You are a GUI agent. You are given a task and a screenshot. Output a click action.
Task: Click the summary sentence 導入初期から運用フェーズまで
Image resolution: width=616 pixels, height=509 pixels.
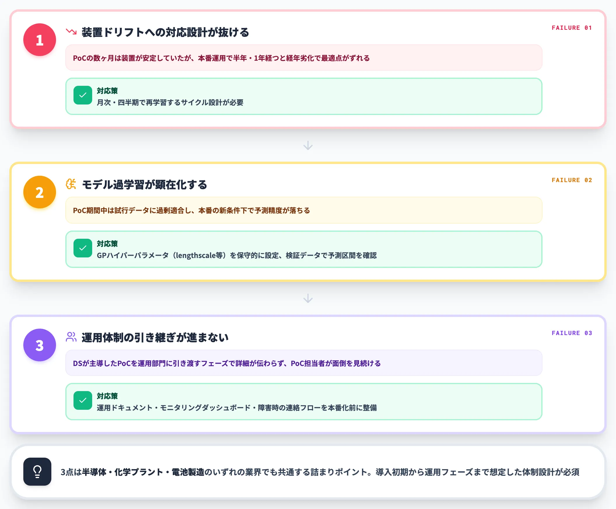coord(477,472)
